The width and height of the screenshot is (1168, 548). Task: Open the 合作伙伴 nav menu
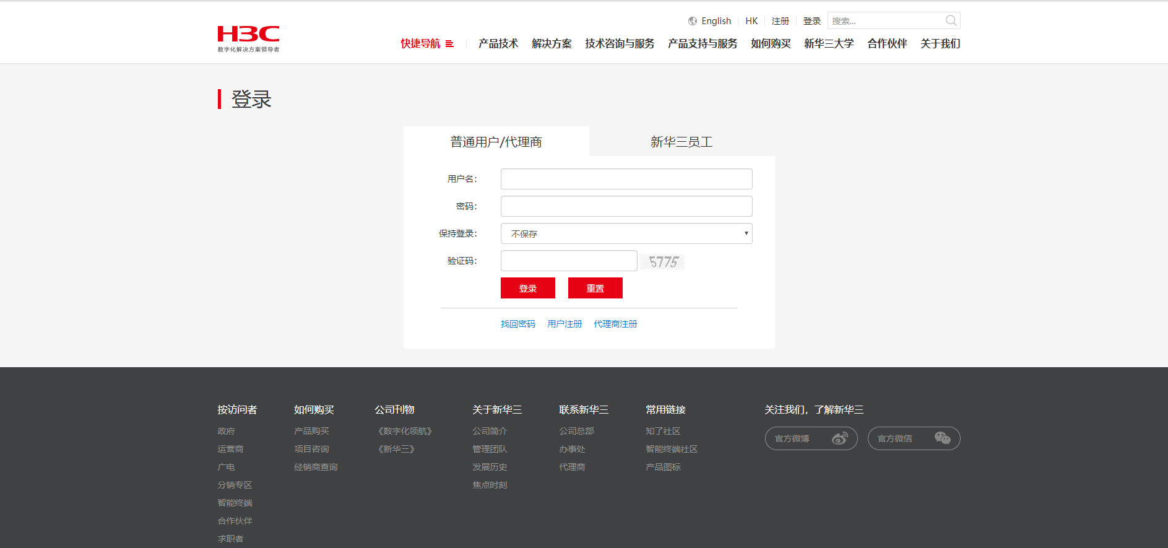click(x=887, y=43)
